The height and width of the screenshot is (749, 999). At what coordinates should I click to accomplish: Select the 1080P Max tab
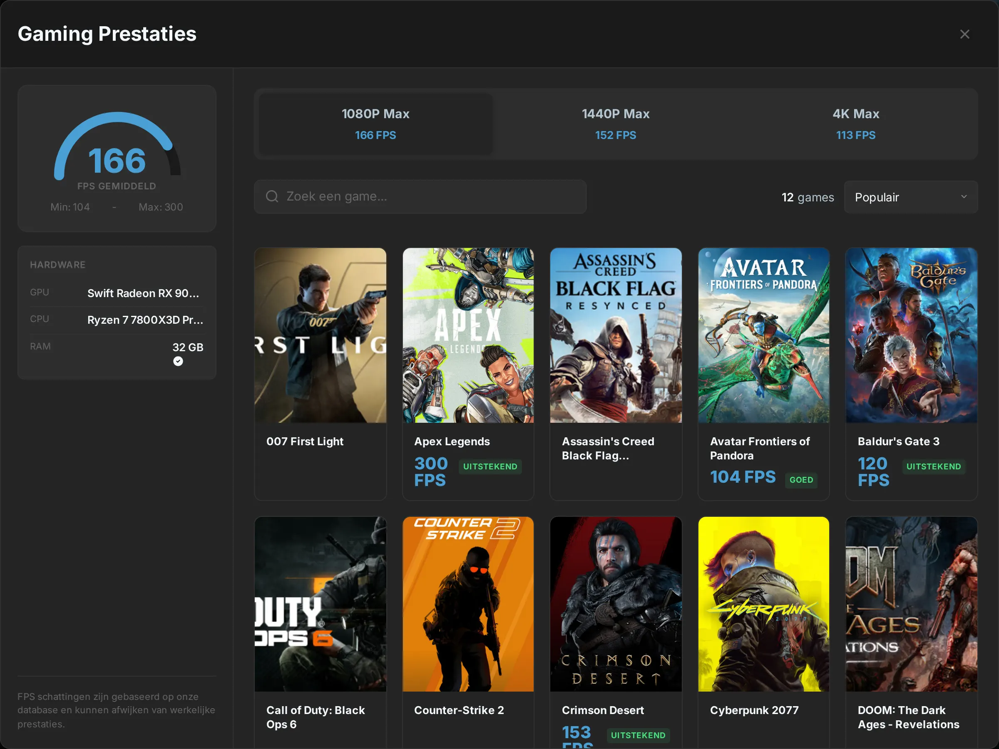[375, 124]
